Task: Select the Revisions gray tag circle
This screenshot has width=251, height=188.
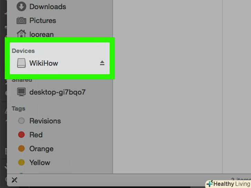Action: click(21, 121)
